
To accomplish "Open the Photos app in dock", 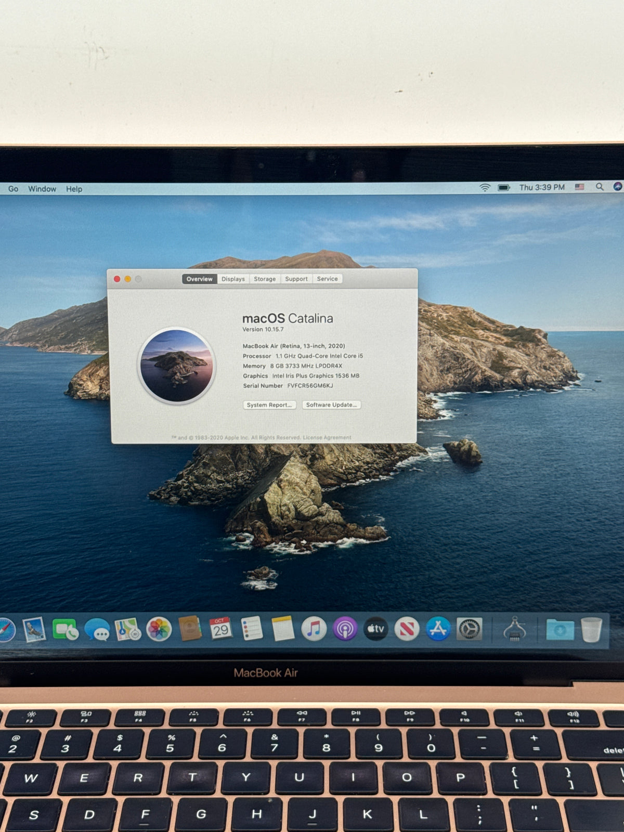I will point(159,630).
